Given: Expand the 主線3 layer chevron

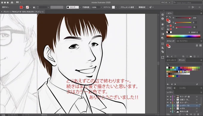Looking at the screenshot, I should coord(174,100).
